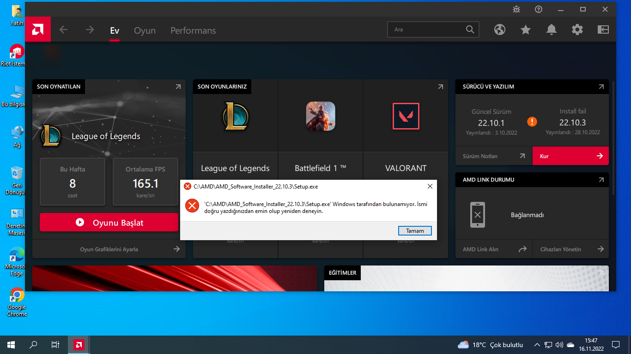The height and width of the screenshot is (354, 631).
Task: Select League of Legends in Son Oyunlarınız
Action: pyautogui.click(x=236, y=116)
